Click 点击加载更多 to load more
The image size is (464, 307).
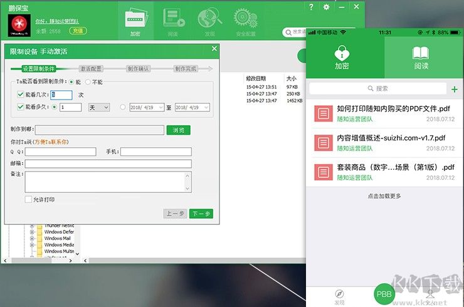[x=384, y=196]
